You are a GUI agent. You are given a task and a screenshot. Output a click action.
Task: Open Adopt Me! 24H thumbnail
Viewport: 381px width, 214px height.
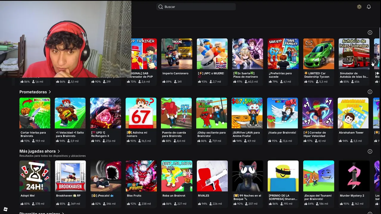click(x=35, y=176)
